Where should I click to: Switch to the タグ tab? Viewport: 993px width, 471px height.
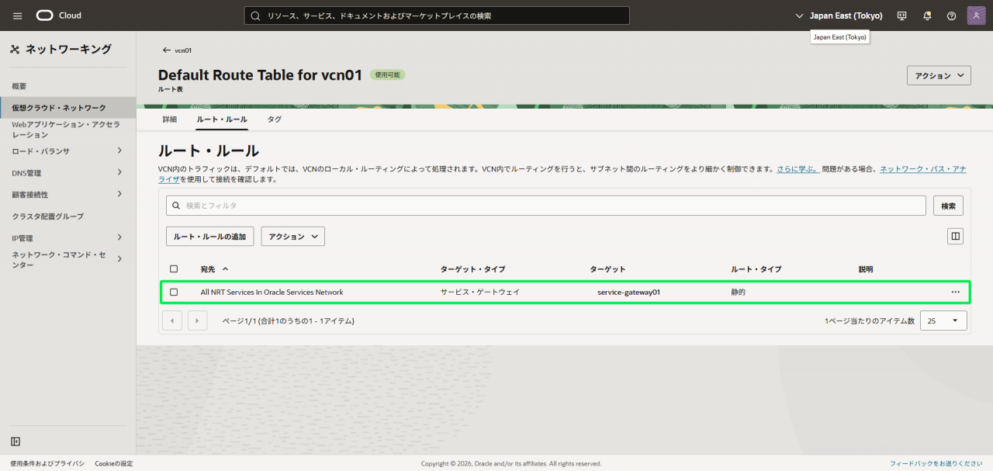tap(274, 119)
